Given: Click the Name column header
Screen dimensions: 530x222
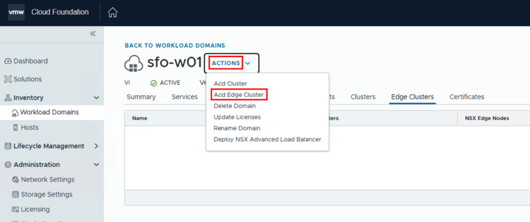Looking at the screenshot, I should pos(140,118).
